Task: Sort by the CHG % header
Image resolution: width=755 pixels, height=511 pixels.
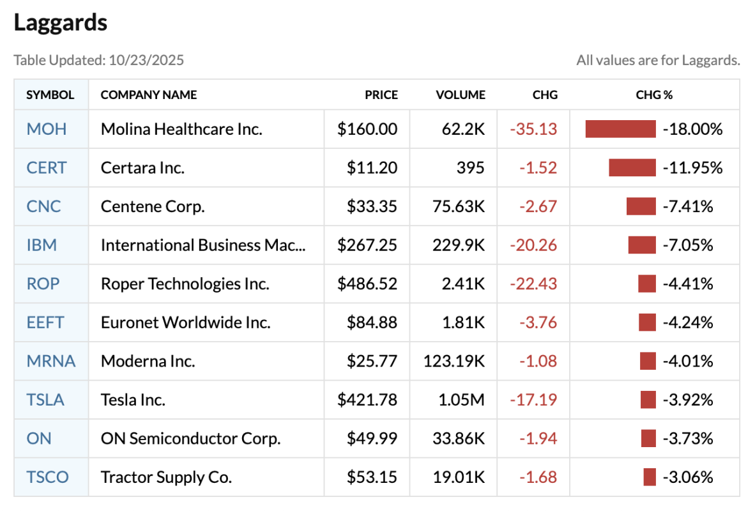Action: coord(654,95)
